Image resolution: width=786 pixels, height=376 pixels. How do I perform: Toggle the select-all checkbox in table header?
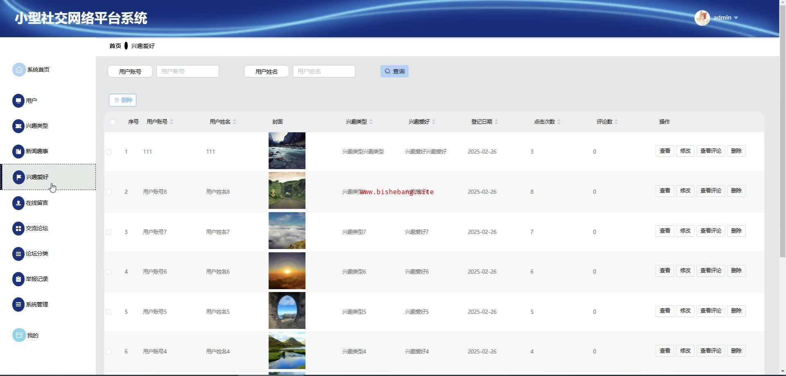tap(113, 122)
